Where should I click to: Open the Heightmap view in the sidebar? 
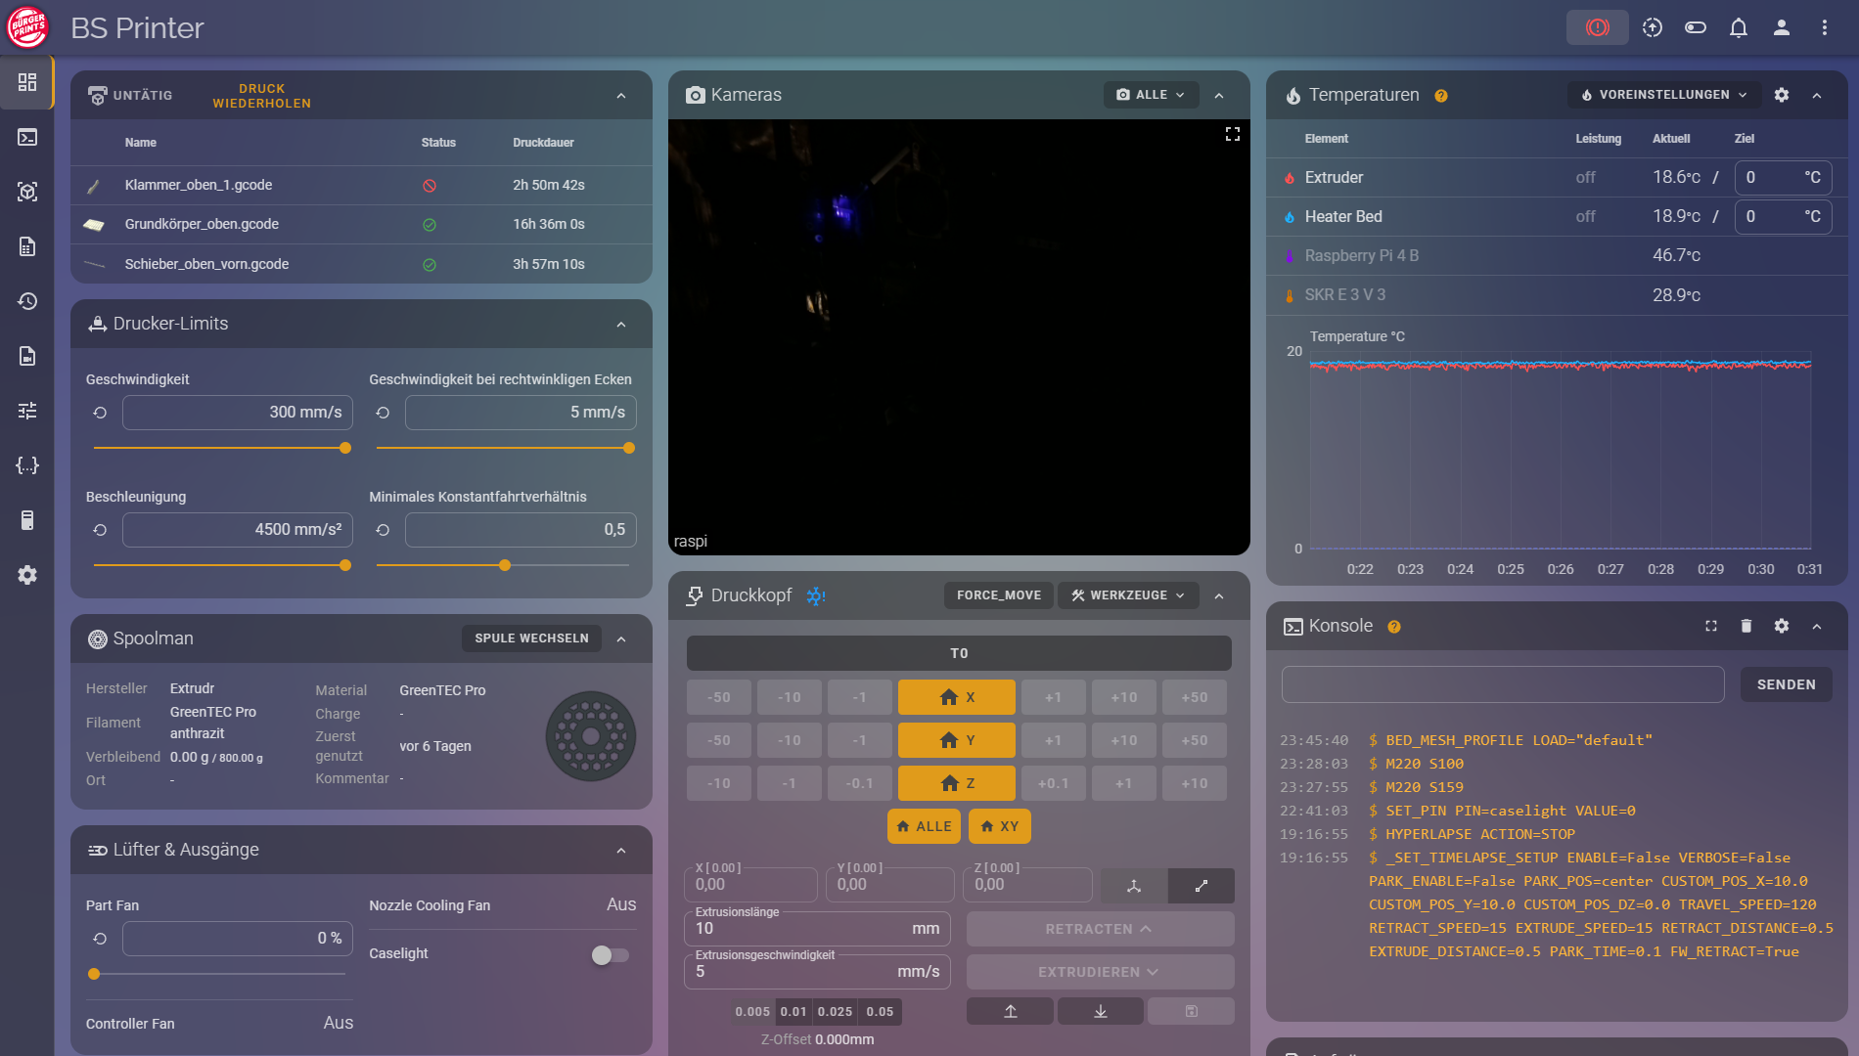pos(26,192)
